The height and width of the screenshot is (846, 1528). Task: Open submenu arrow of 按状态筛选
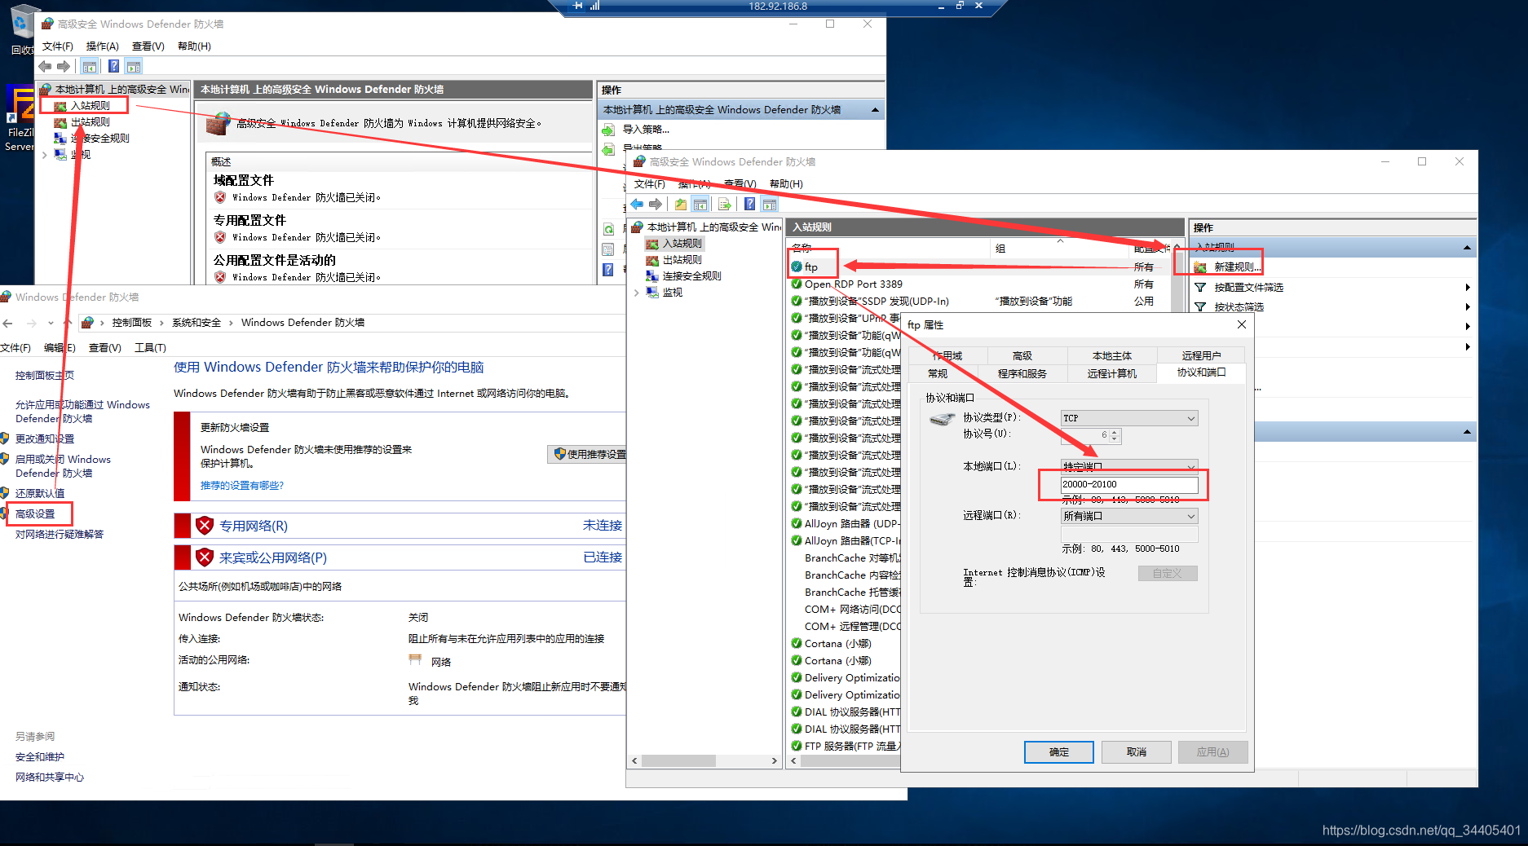1467,306
